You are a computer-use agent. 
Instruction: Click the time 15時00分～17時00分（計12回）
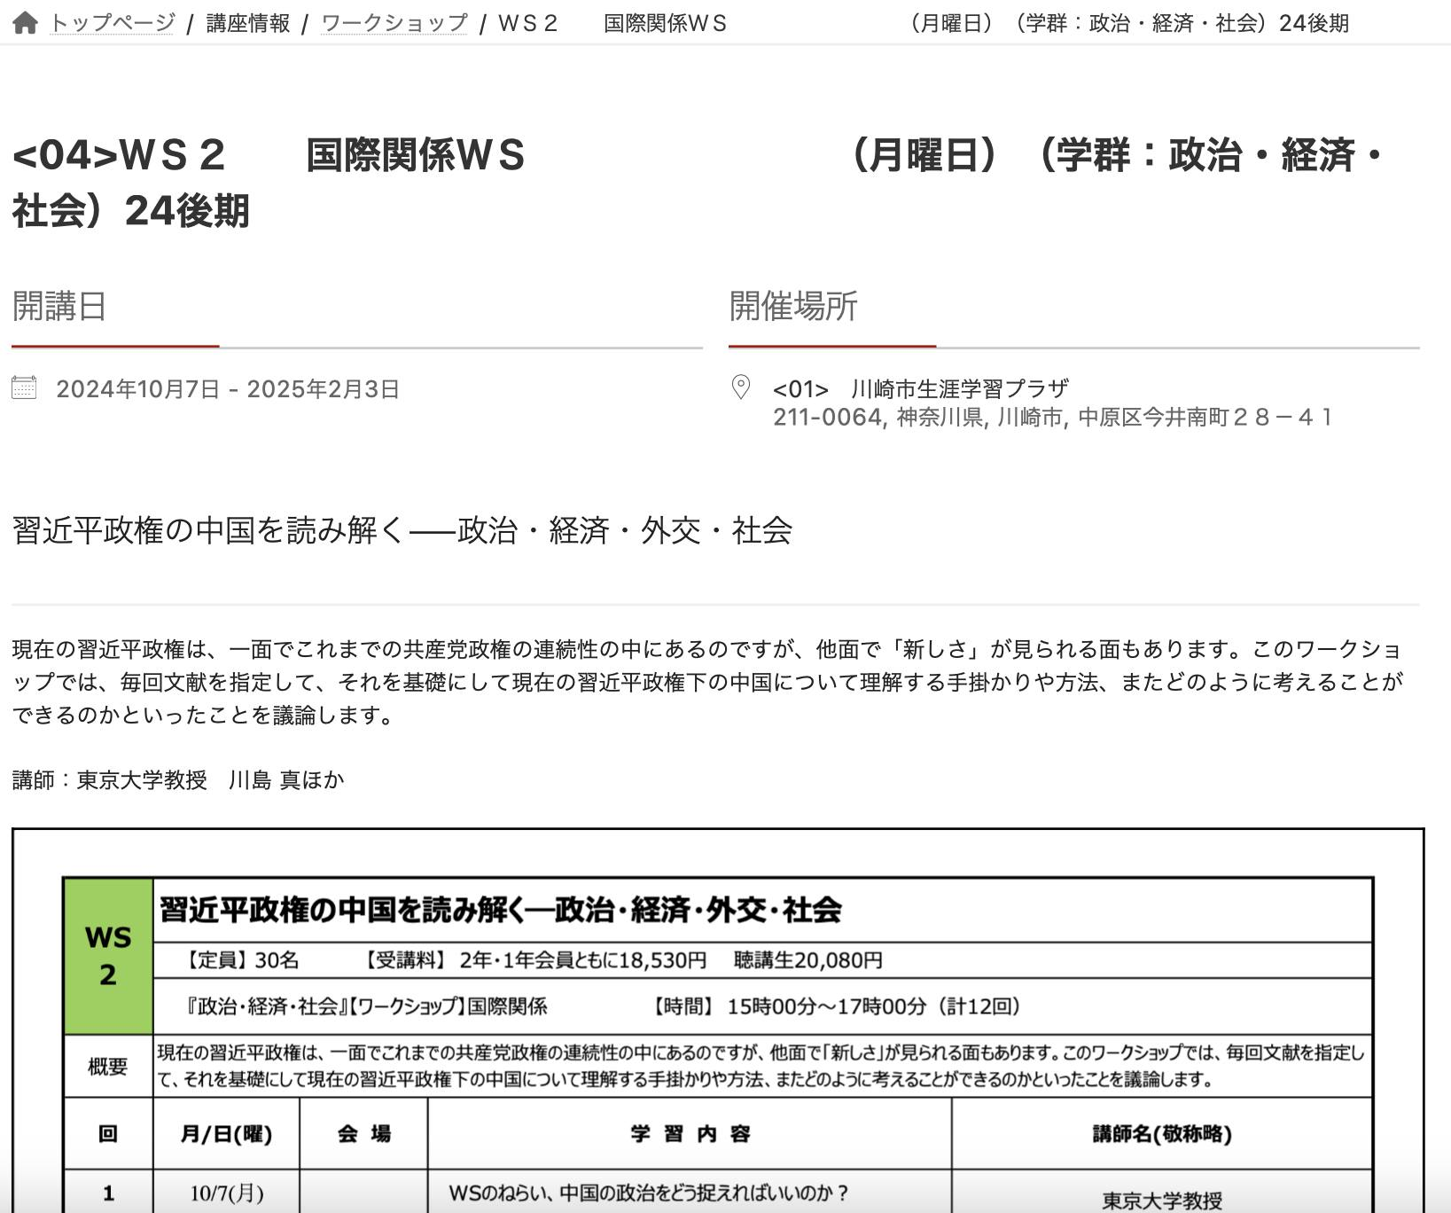tap(874, 1006)
